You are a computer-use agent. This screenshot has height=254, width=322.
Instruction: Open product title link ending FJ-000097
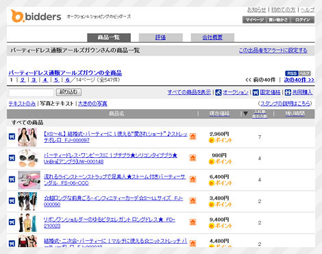[116, 137]
